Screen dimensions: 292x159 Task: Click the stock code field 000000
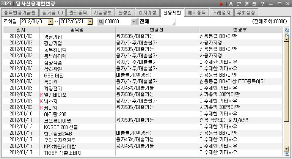point(117,22)
